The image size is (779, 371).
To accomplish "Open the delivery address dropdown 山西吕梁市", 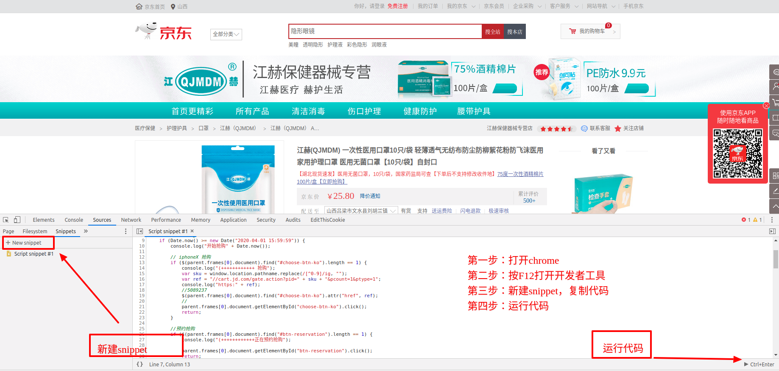I will [361, 211].
